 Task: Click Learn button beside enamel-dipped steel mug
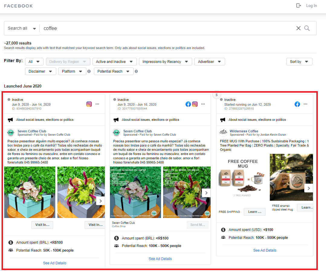[305, 207]
